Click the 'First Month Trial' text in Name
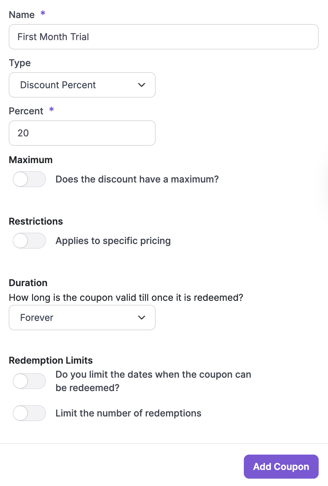 click(53, 37)
